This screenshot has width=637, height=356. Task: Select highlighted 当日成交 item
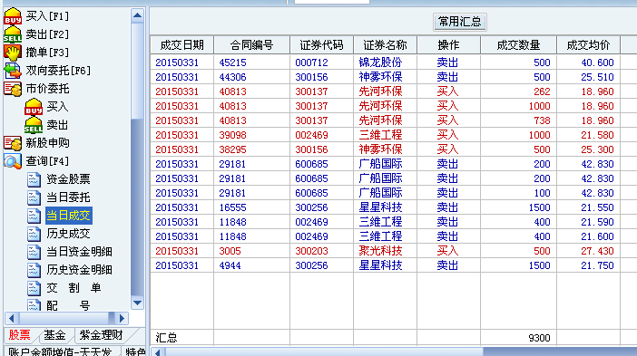click(x=69, y=216)
